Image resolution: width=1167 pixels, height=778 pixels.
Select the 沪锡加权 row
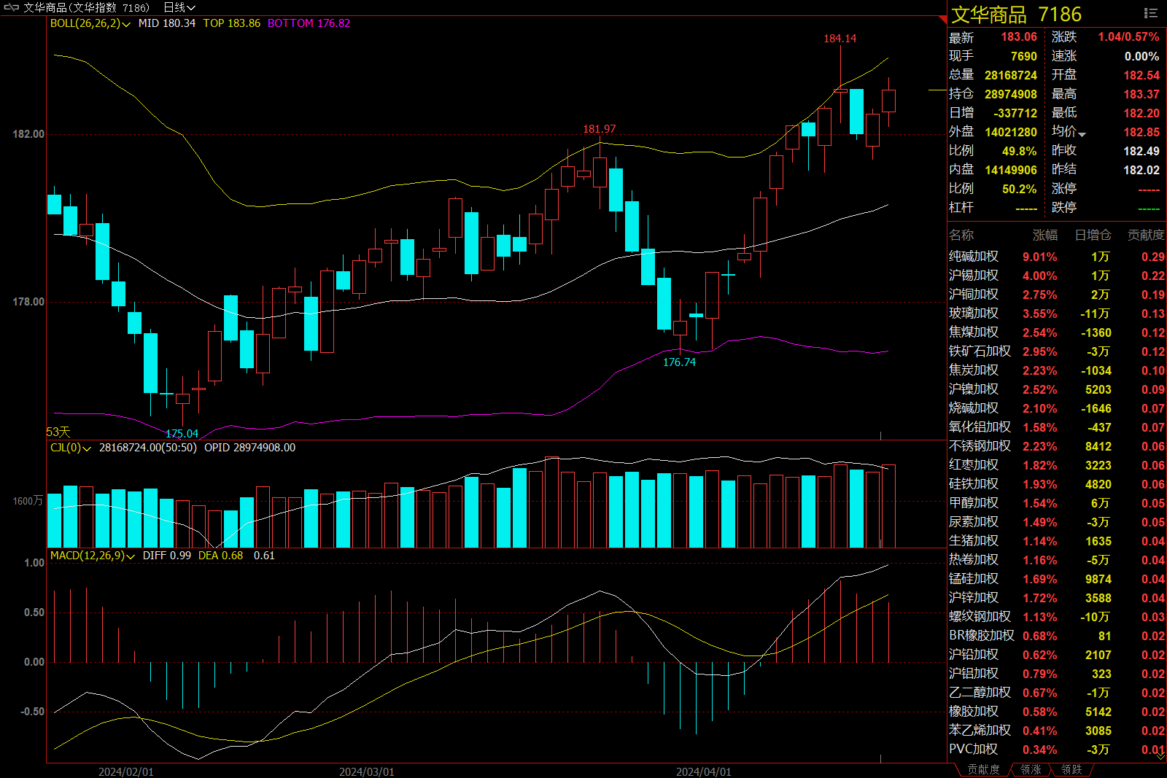1057,276
